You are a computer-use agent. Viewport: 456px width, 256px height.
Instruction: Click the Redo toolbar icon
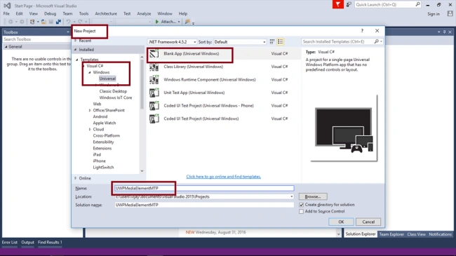pyautogui.click(x=80, y=22)
